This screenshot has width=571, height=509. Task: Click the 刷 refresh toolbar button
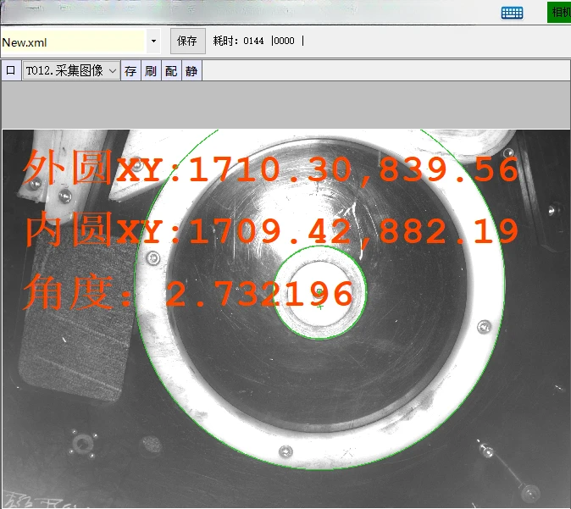(x=151, y=70)
